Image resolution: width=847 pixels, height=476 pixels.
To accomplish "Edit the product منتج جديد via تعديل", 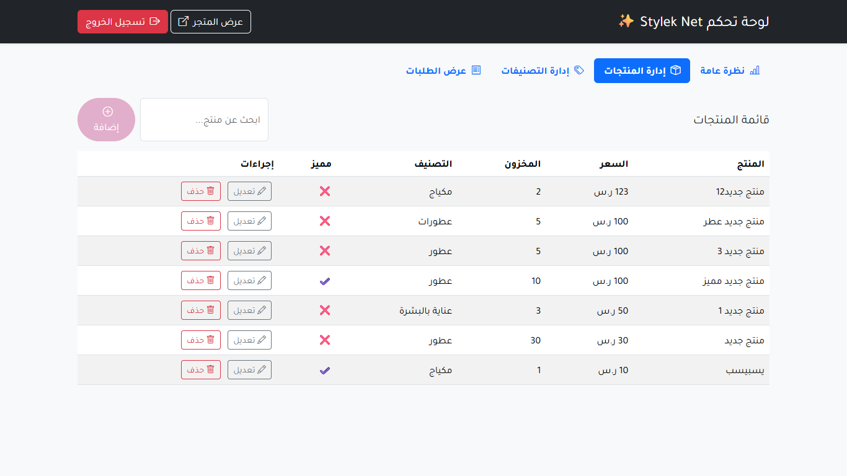I will (249, 340).
